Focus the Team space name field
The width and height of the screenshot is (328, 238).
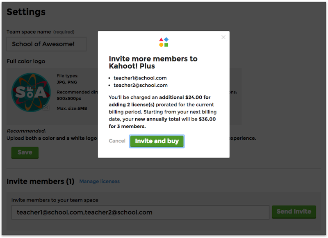[x=46, y=44]
